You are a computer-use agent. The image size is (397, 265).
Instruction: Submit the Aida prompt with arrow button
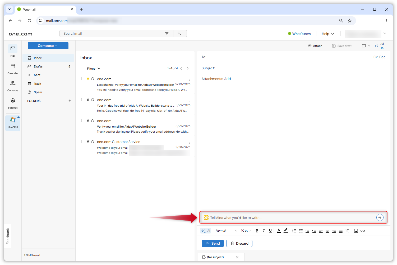tap(380, 218)
